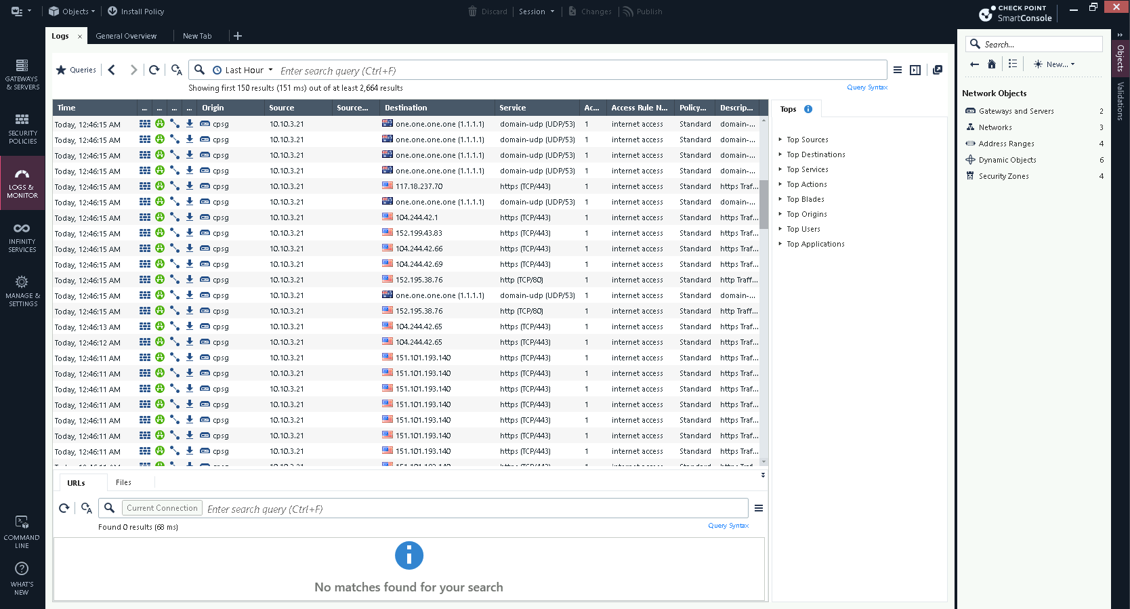The image size is (1130, 609).
Task: Toggle the log details side pane
Action: tap(915, 70)
